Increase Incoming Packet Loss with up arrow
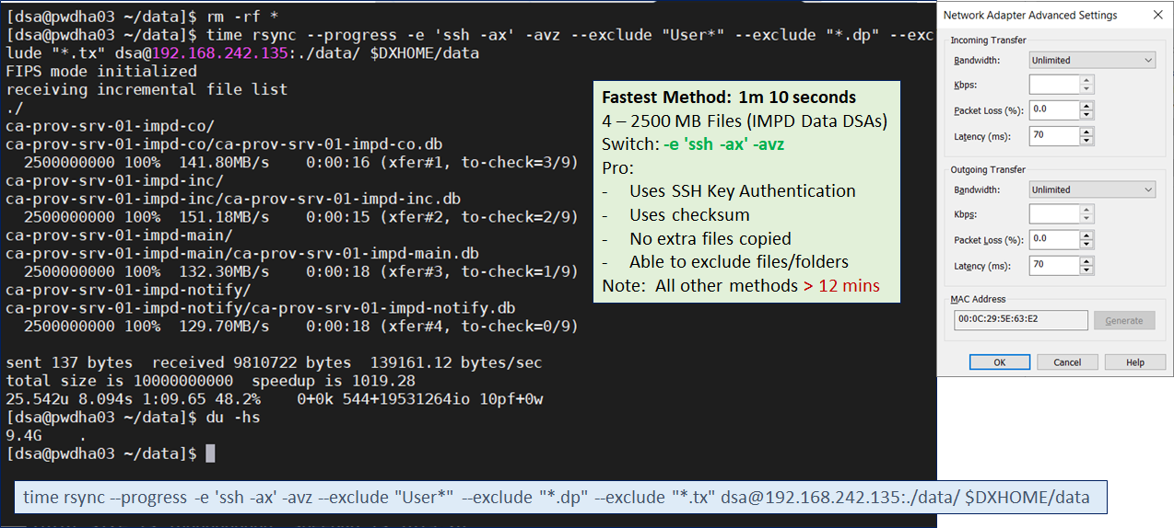The width and height of the screenshot is (1174, 528). (x=1086, y=106)
